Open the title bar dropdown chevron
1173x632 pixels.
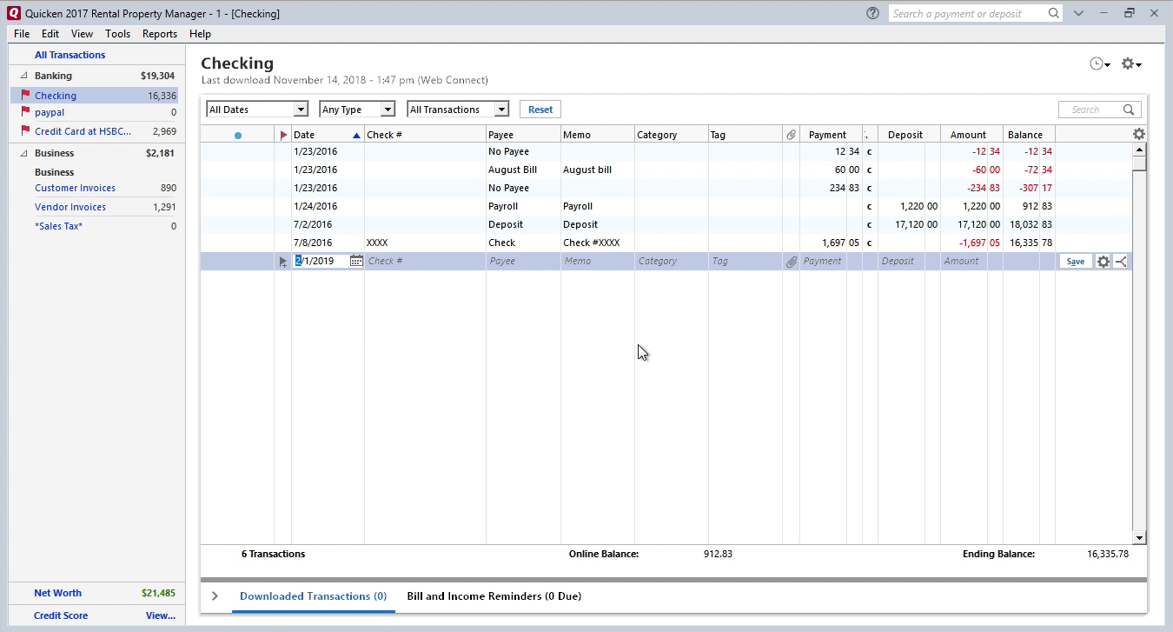(1078, 13)
